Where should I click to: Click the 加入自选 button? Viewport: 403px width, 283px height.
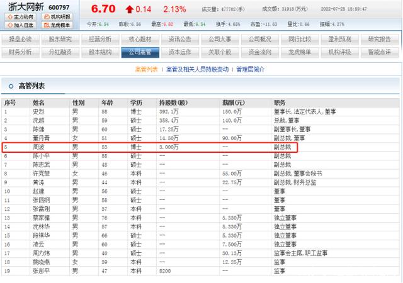pos(21,25)
